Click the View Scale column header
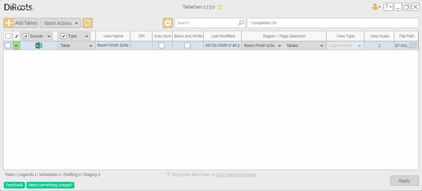 tap(379, 36)
